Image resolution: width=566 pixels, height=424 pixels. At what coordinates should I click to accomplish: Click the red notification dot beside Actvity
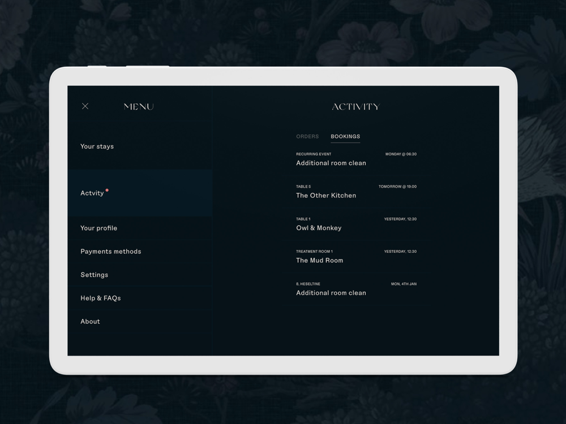tap(107, 190)
